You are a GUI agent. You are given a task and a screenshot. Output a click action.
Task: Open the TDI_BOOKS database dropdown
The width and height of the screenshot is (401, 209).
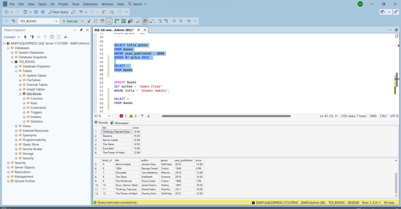pyautogui.click(x=56, y=21)
